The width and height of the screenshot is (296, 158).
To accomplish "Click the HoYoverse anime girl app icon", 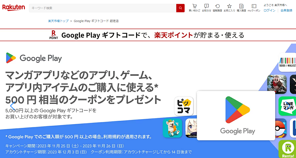I will click(191, 128).
